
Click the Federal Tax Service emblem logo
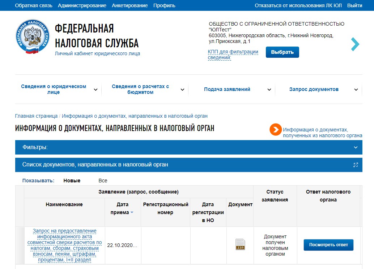coord(33,36)
